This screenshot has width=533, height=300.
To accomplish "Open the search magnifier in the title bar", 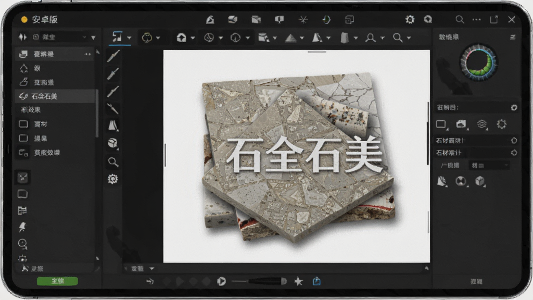I will coord(460,19).
